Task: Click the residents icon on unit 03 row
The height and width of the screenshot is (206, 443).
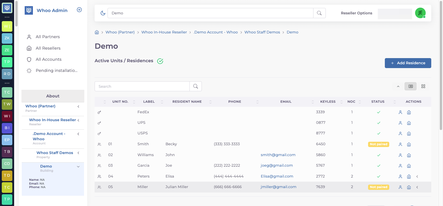Action: click(99, 166)
